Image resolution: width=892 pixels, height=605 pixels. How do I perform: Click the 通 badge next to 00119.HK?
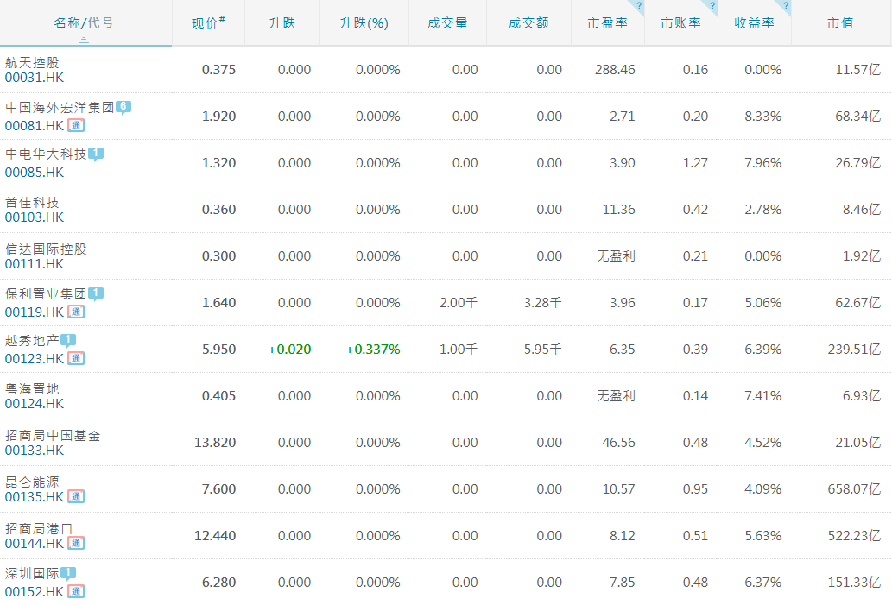[76, 312]
